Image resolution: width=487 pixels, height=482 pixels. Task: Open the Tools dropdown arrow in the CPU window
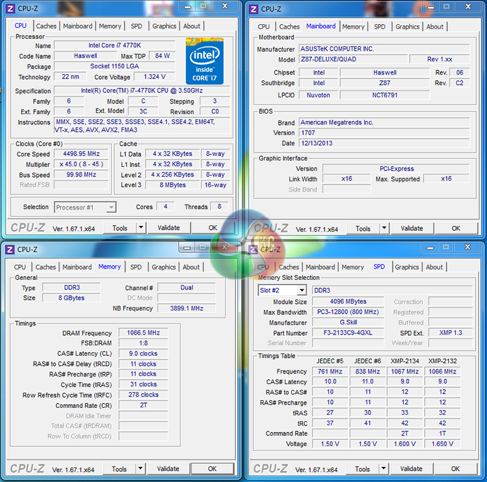point(141,228)
